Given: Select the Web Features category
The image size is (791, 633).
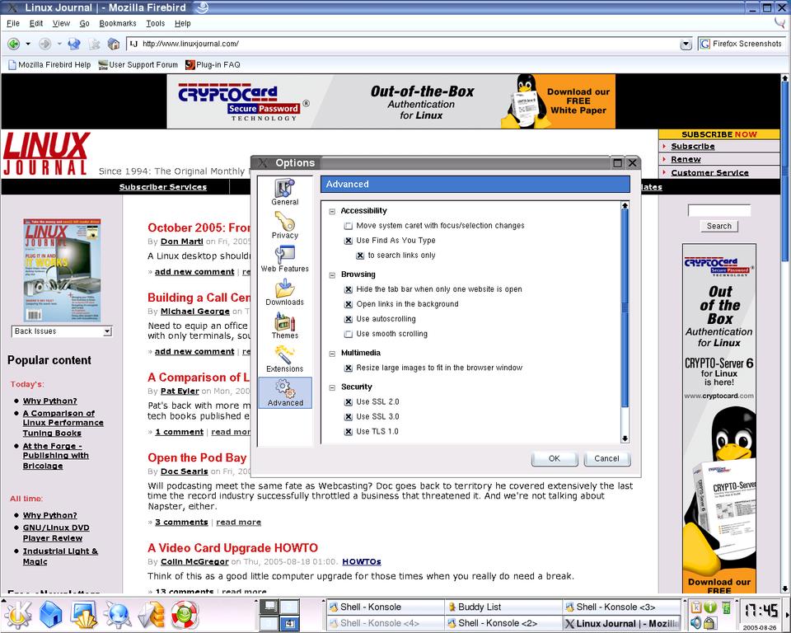Looking at the screenshot, I should (x=285, y=259).
